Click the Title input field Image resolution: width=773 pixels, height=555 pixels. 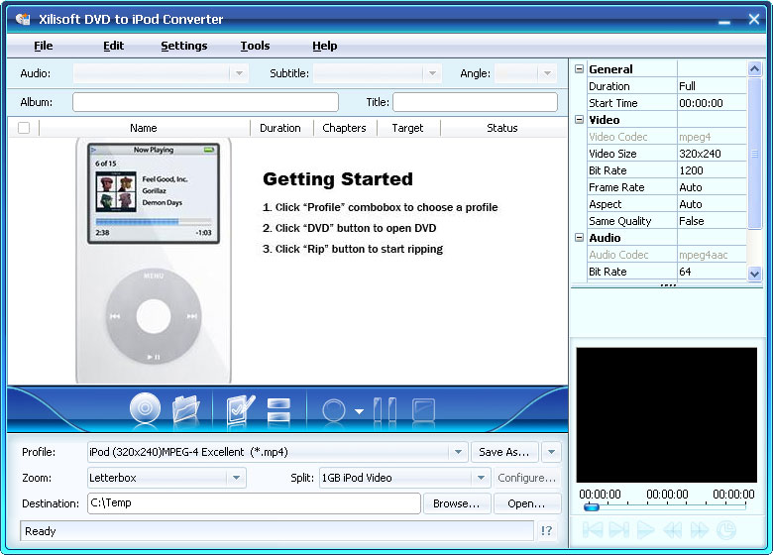[x=476, y=102]
